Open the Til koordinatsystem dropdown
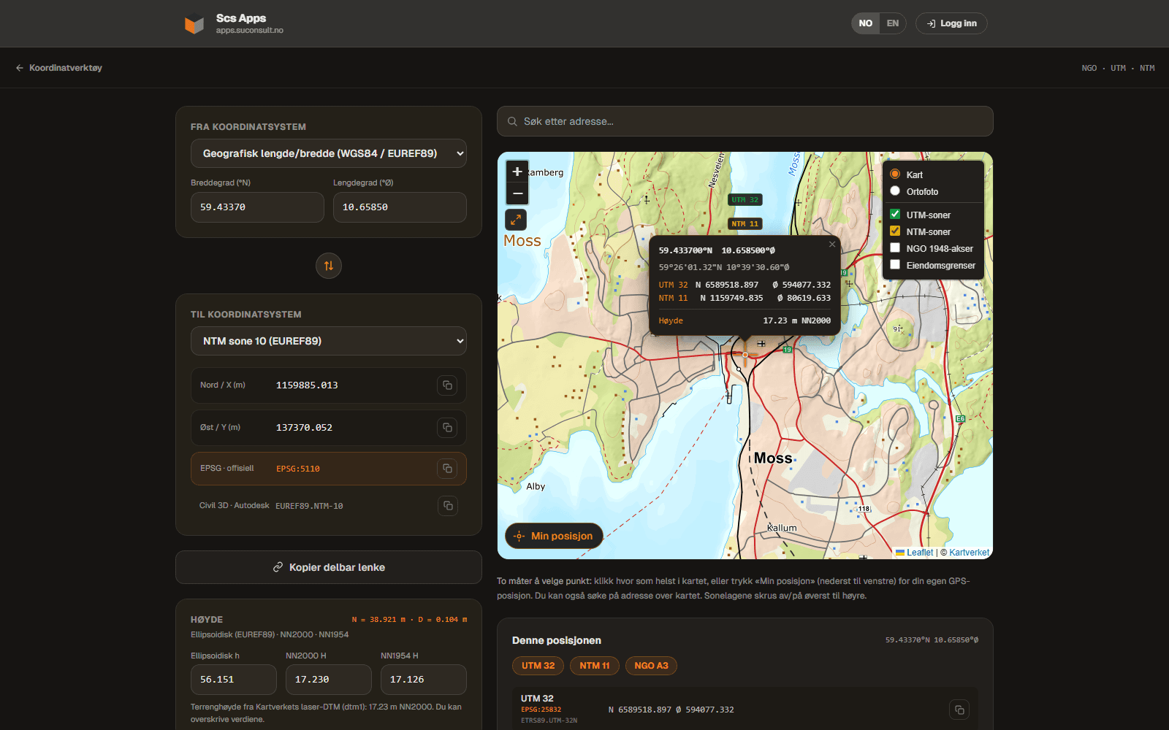 [329, 341]
